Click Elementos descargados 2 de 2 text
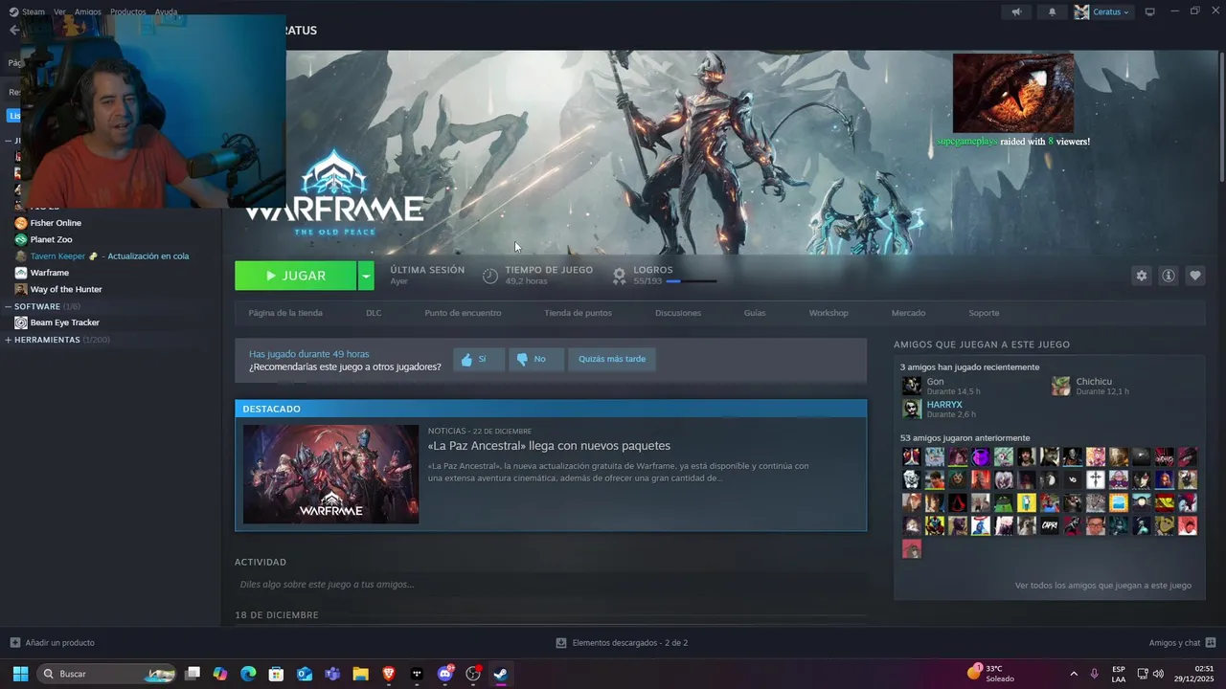Screen dimensions: 1226x689 click(x=630, y=642)
